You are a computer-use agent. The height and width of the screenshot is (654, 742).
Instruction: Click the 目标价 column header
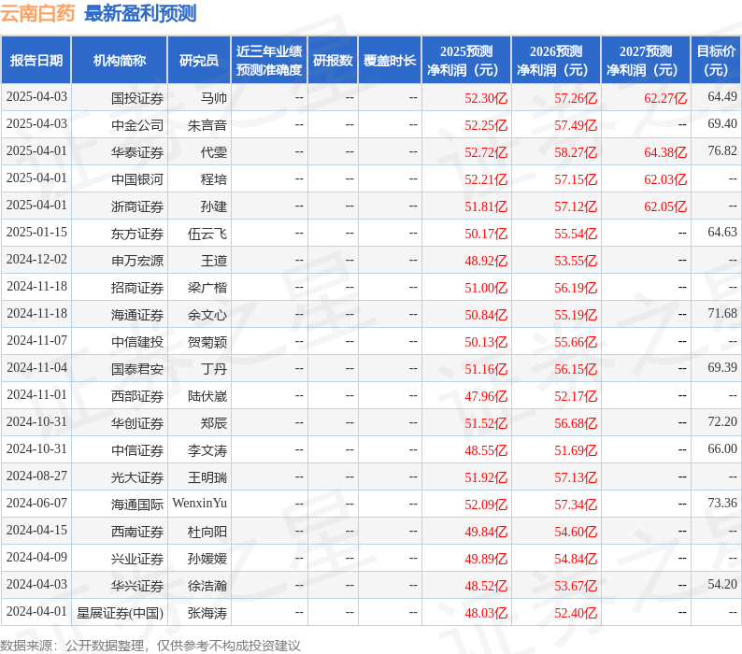click(716, 61)
